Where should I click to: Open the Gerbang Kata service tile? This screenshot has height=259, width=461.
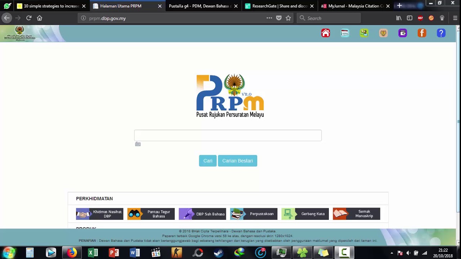click(x=305, y=214)
